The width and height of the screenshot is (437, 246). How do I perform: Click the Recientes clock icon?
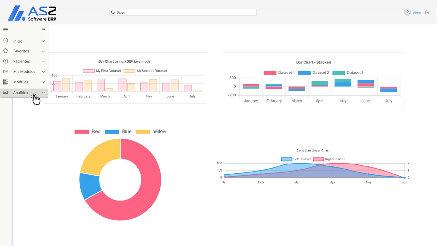(5, 61)
